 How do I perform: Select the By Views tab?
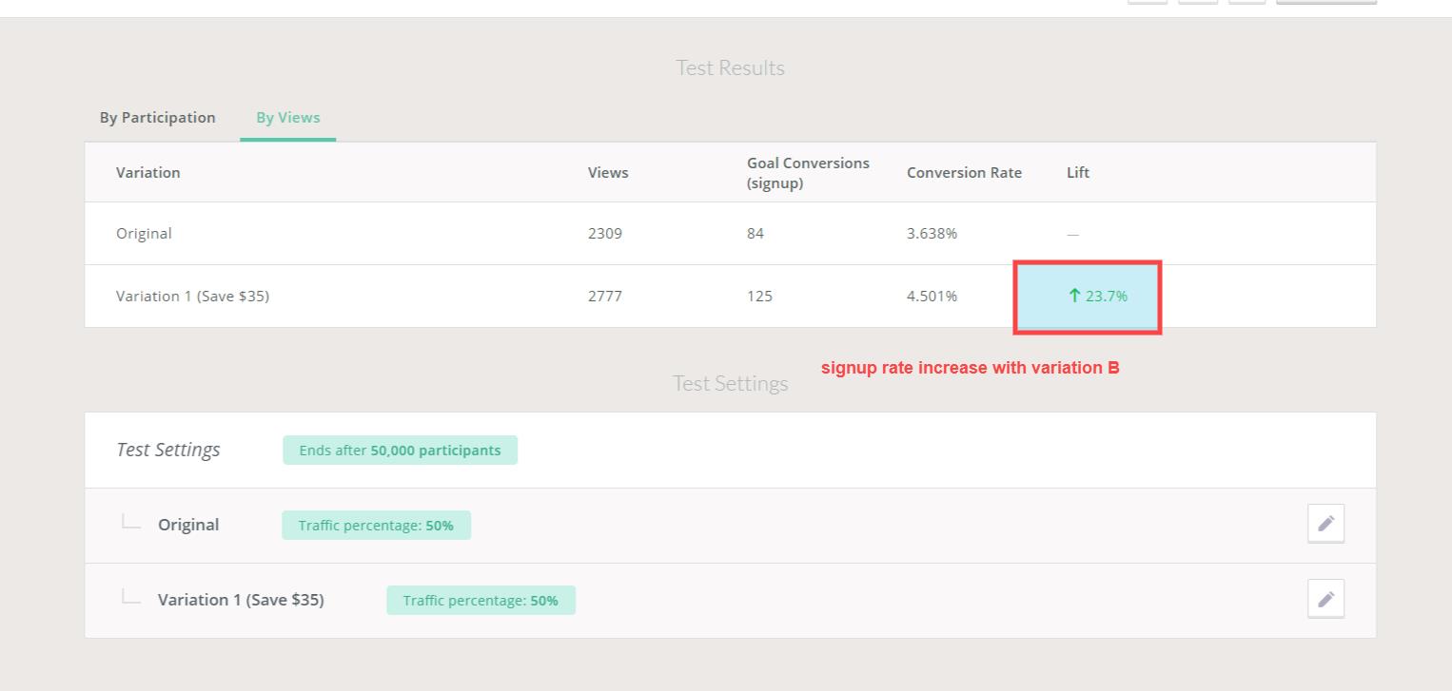tap(288, 118)
